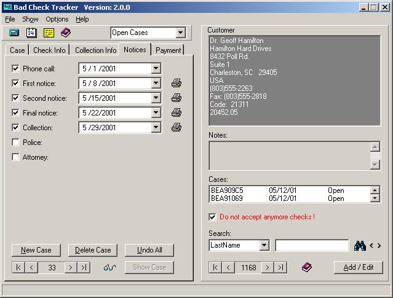Open the Options menu
This screenshot has height=298, width=393.
57,19
